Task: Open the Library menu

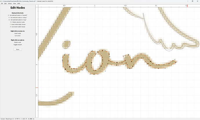Action: 10,3
